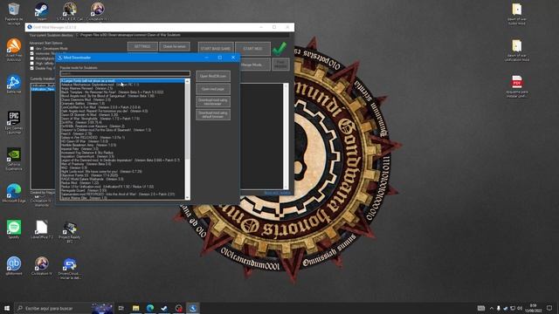Open the qBittorrent desktop icon

tap(14, 266)
